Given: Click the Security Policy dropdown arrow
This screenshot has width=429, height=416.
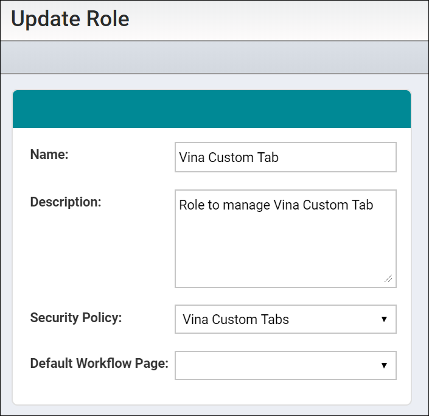Looking at the screenshot, I should 384,319.
